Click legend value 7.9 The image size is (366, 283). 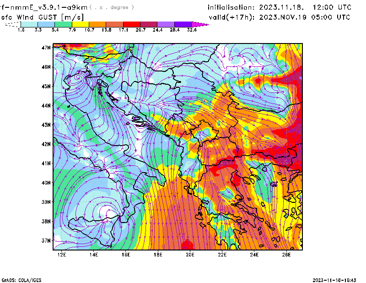coord(72,30)
